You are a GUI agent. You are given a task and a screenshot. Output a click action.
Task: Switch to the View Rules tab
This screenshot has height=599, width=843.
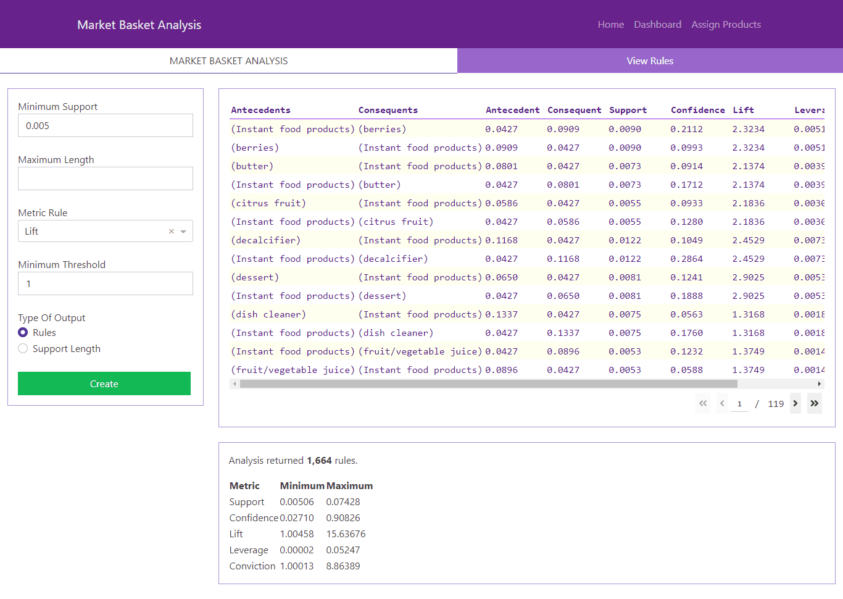coord(650,61)
